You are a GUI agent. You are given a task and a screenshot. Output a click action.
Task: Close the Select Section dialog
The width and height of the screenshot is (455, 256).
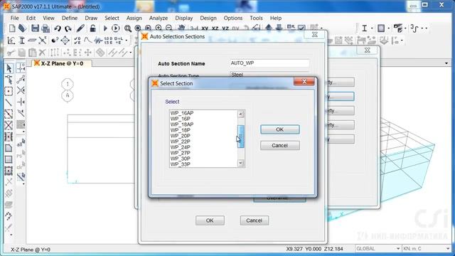304,82
